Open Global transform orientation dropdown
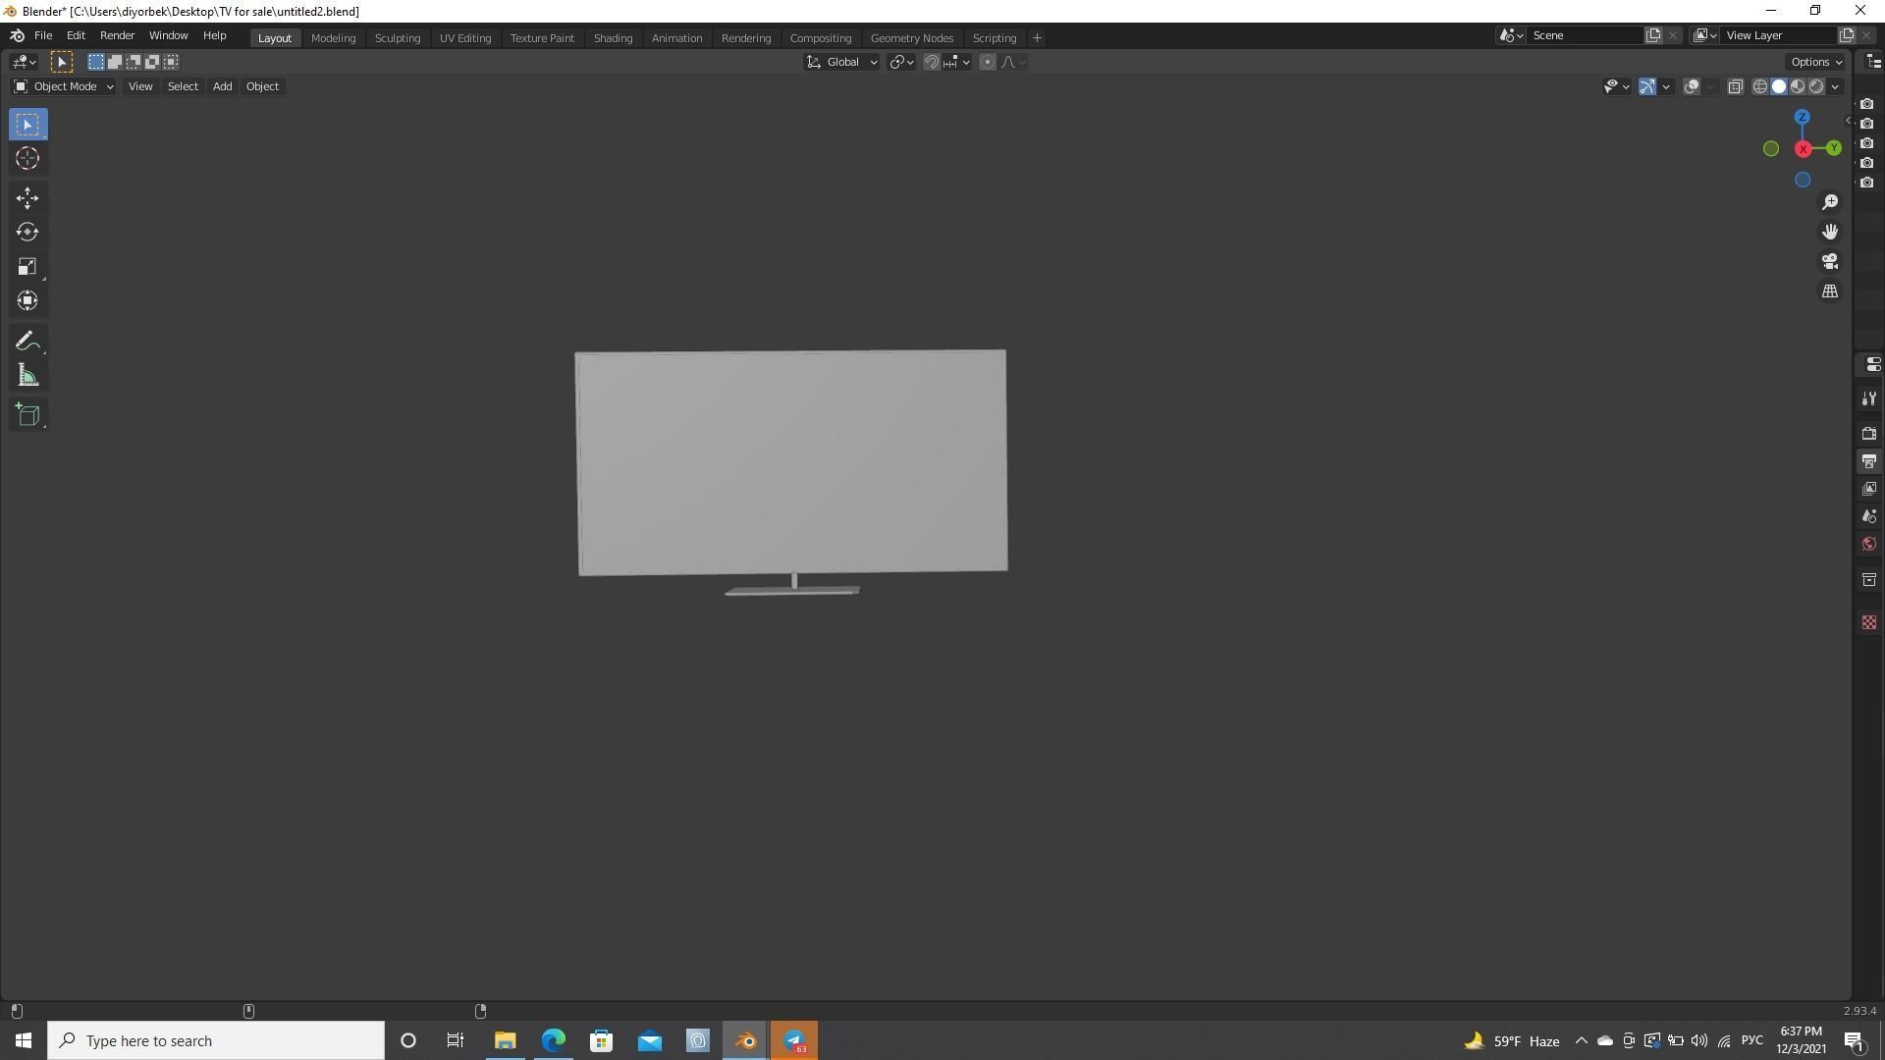 pos(842,62)
